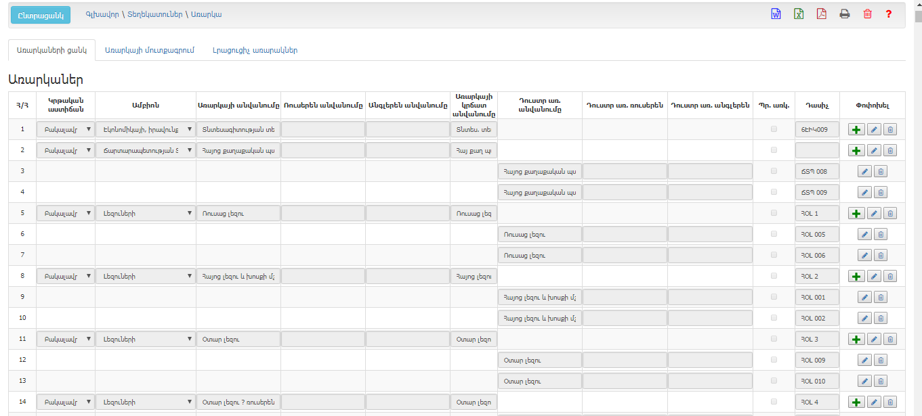Click the Դասիչ code field ՀՕԼ 005
Viewport: 922px width, 416px height.
(x=817, y=235)
